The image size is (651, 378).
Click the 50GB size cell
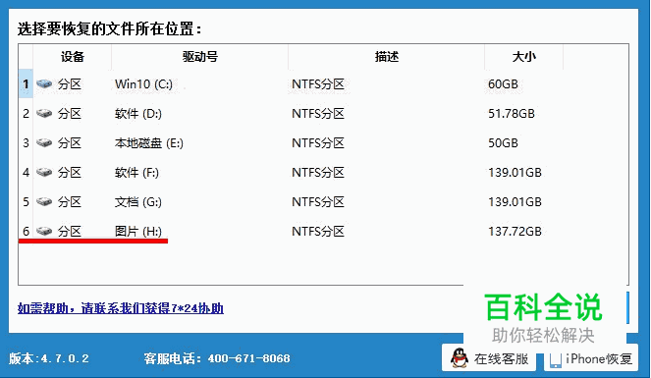coord(503,143)
